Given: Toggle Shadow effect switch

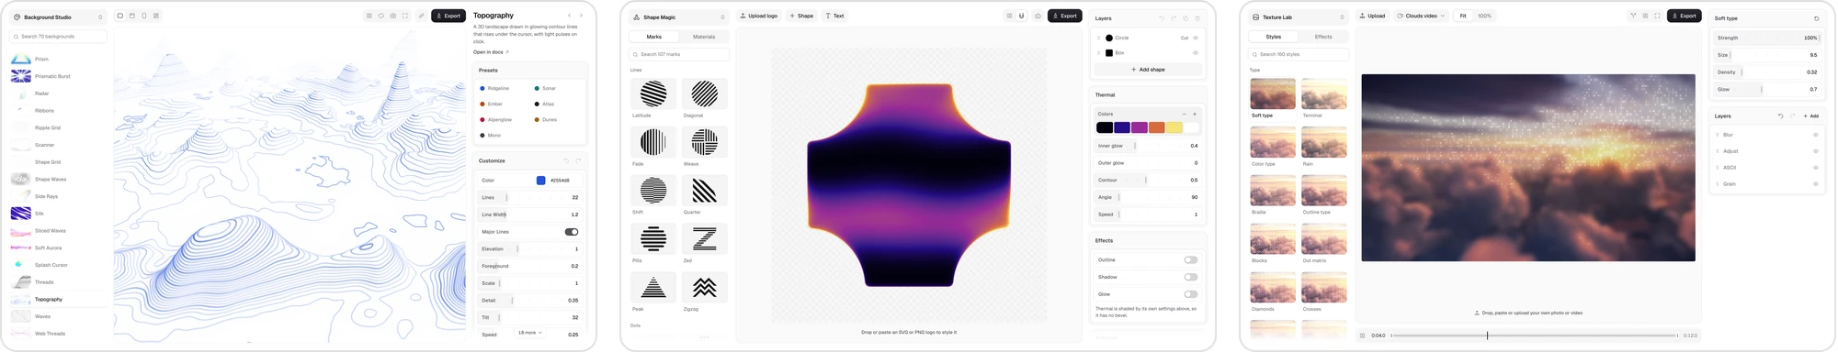Looking at the screenshot, I should pos(1191,277).
